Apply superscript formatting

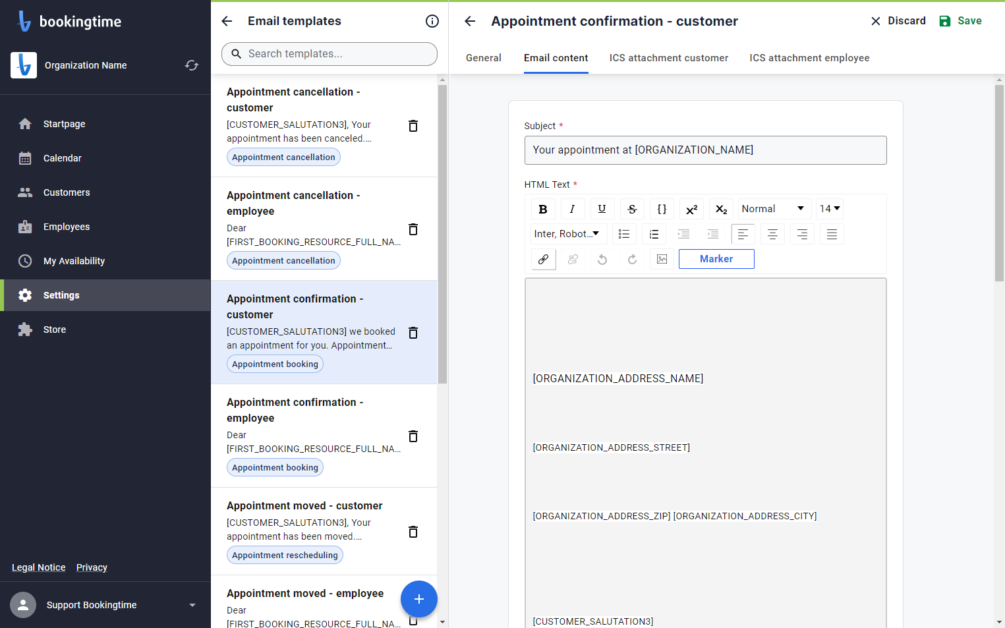point(691,209)
